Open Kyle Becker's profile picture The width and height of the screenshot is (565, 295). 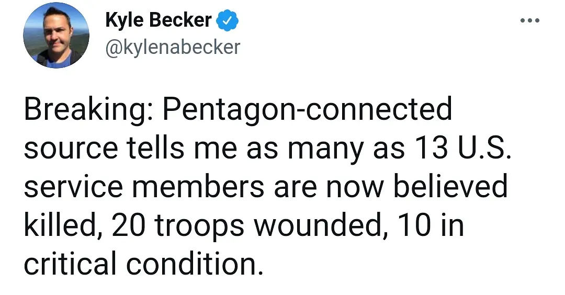pyautogui.click(x=56, y=36)
